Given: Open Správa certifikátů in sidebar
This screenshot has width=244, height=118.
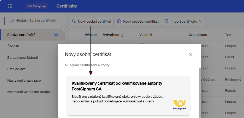Looking at the screenshot, I should (21, 35).
